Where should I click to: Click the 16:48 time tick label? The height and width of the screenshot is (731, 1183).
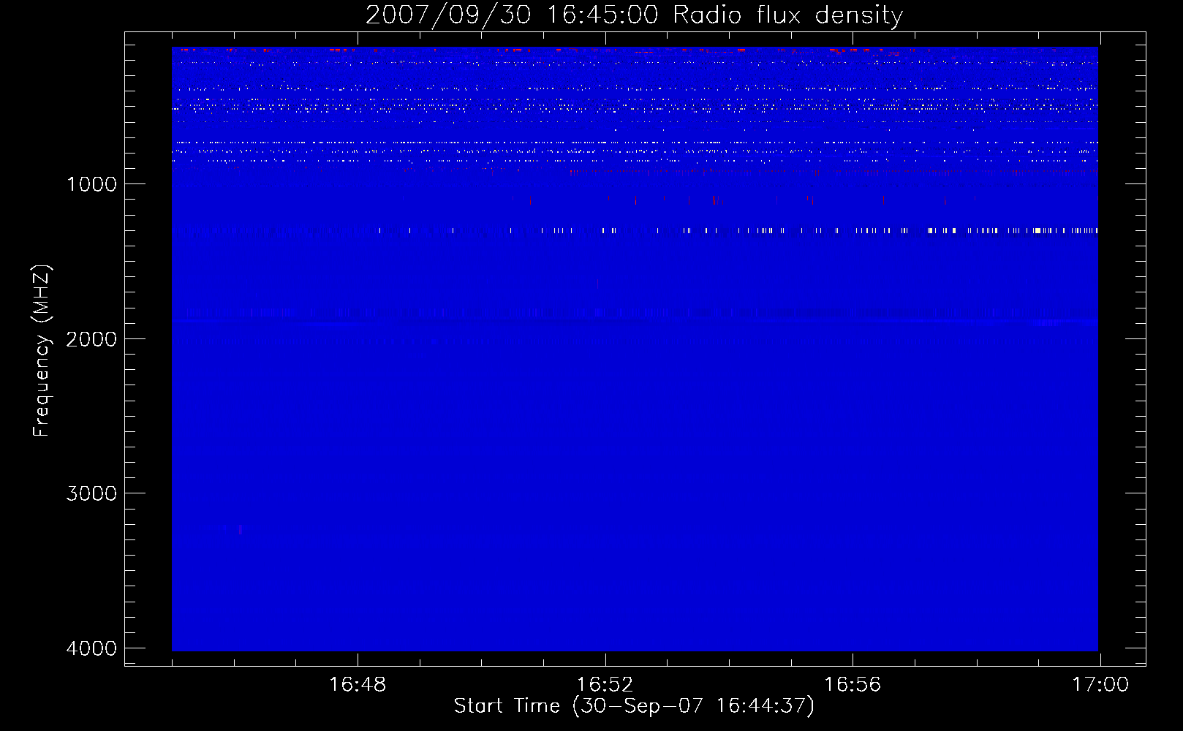click(358, 685)
